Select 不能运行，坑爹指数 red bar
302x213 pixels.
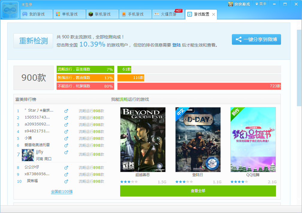click(85, 86)
